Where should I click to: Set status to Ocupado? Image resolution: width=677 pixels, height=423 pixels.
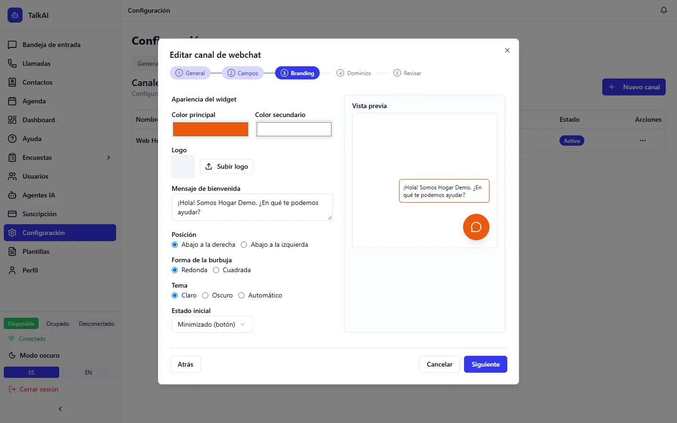57,323
